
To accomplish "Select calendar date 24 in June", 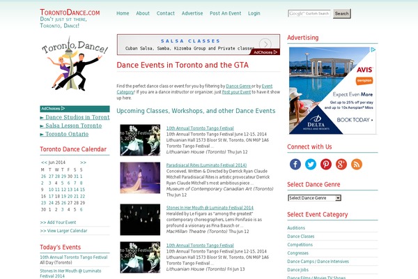I will 51,203.
